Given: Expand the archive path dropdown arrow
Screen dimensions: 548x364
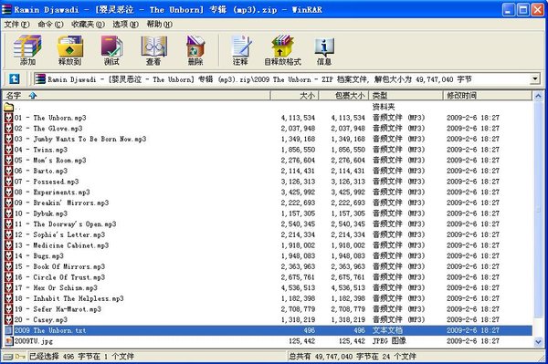Looking at the screenshot, I should (535, 78).
